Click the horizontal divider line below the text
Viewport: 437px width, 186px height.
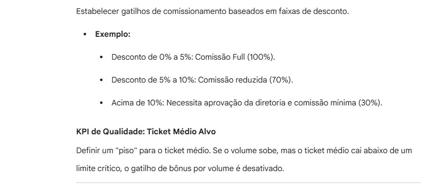point(248,183)
